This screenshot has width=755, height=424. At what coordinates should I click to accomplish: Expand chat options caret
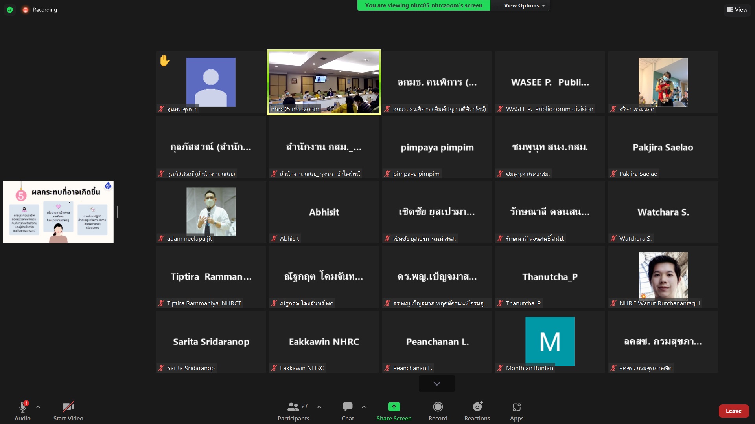(364, 407)
